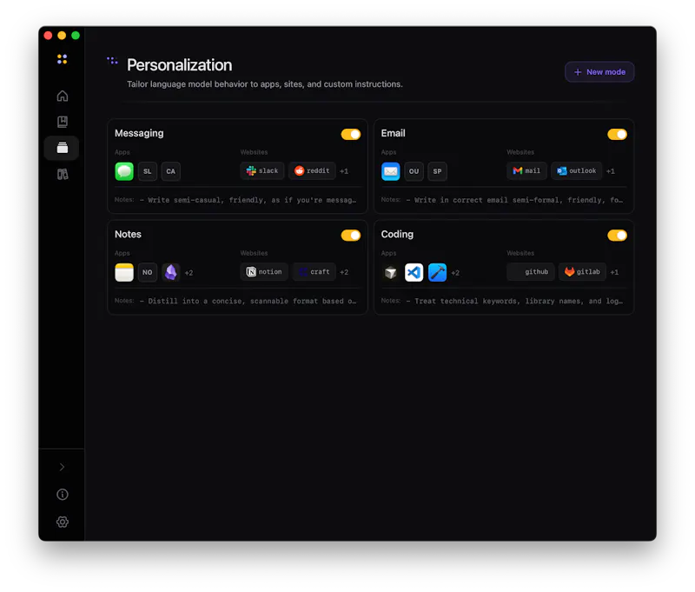The width and height of the screenshot is (695, 592).
Task: Click the Coding notes 'Treat technical keywords' text
Action: [x=514, y=301]
